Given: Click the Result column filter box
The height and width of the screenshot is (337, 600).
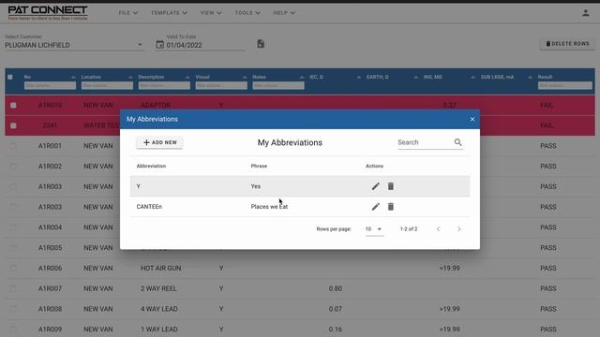Looking at the screenshot, I should (564, 85).
